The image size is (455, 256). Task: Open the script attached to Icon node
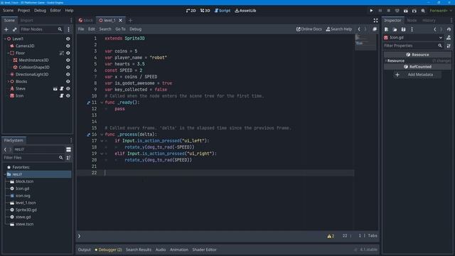(62, 96)
